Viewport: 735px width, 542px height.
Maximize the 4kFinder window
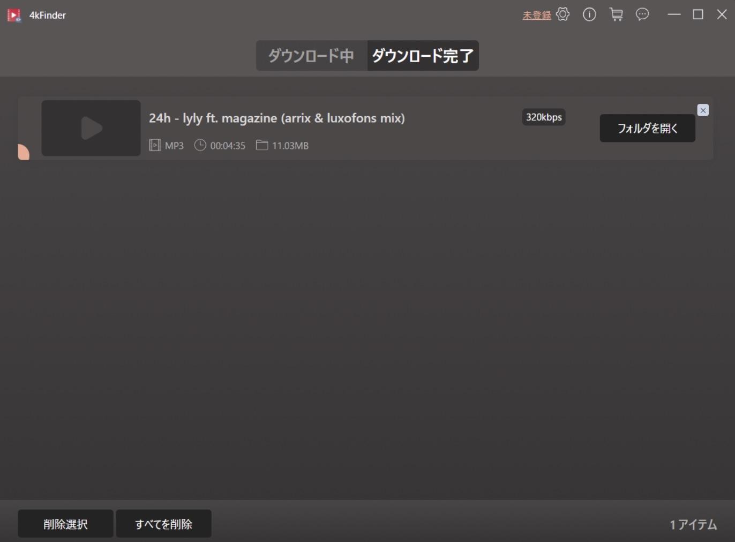coord(698,14)
